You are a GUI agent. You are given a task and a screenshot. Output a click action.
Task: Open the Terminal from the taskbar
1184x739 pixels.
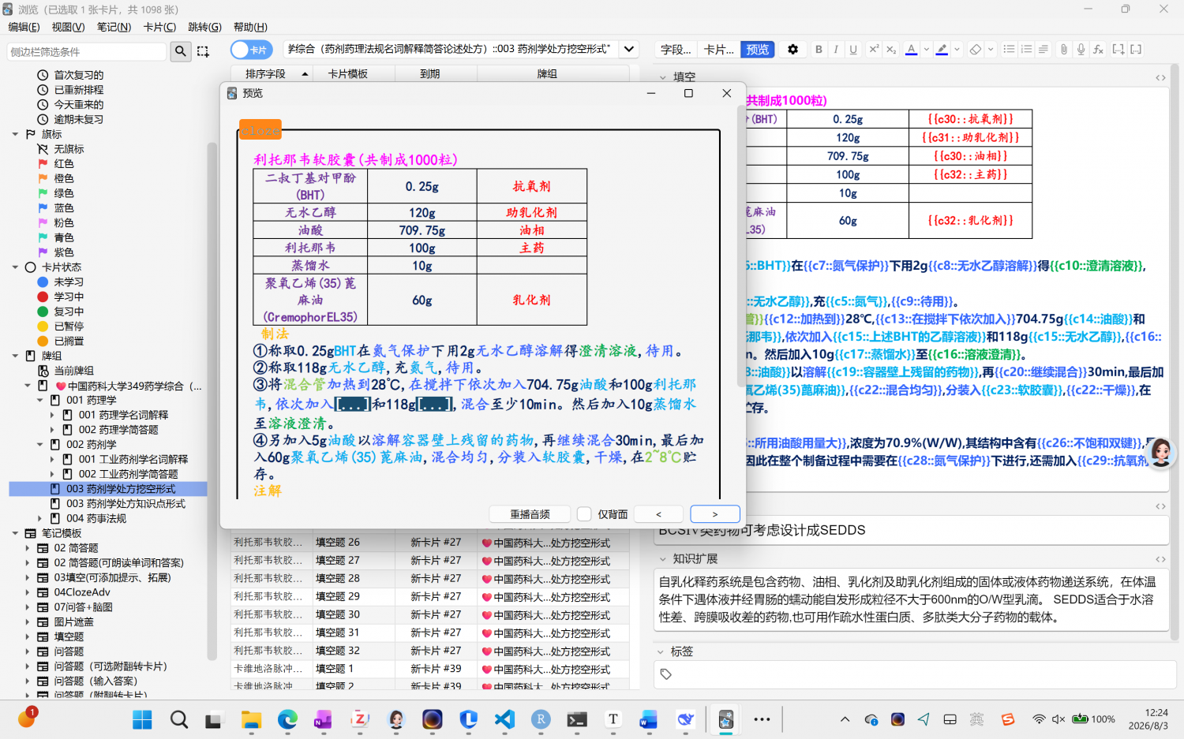[x=577, y=719]
